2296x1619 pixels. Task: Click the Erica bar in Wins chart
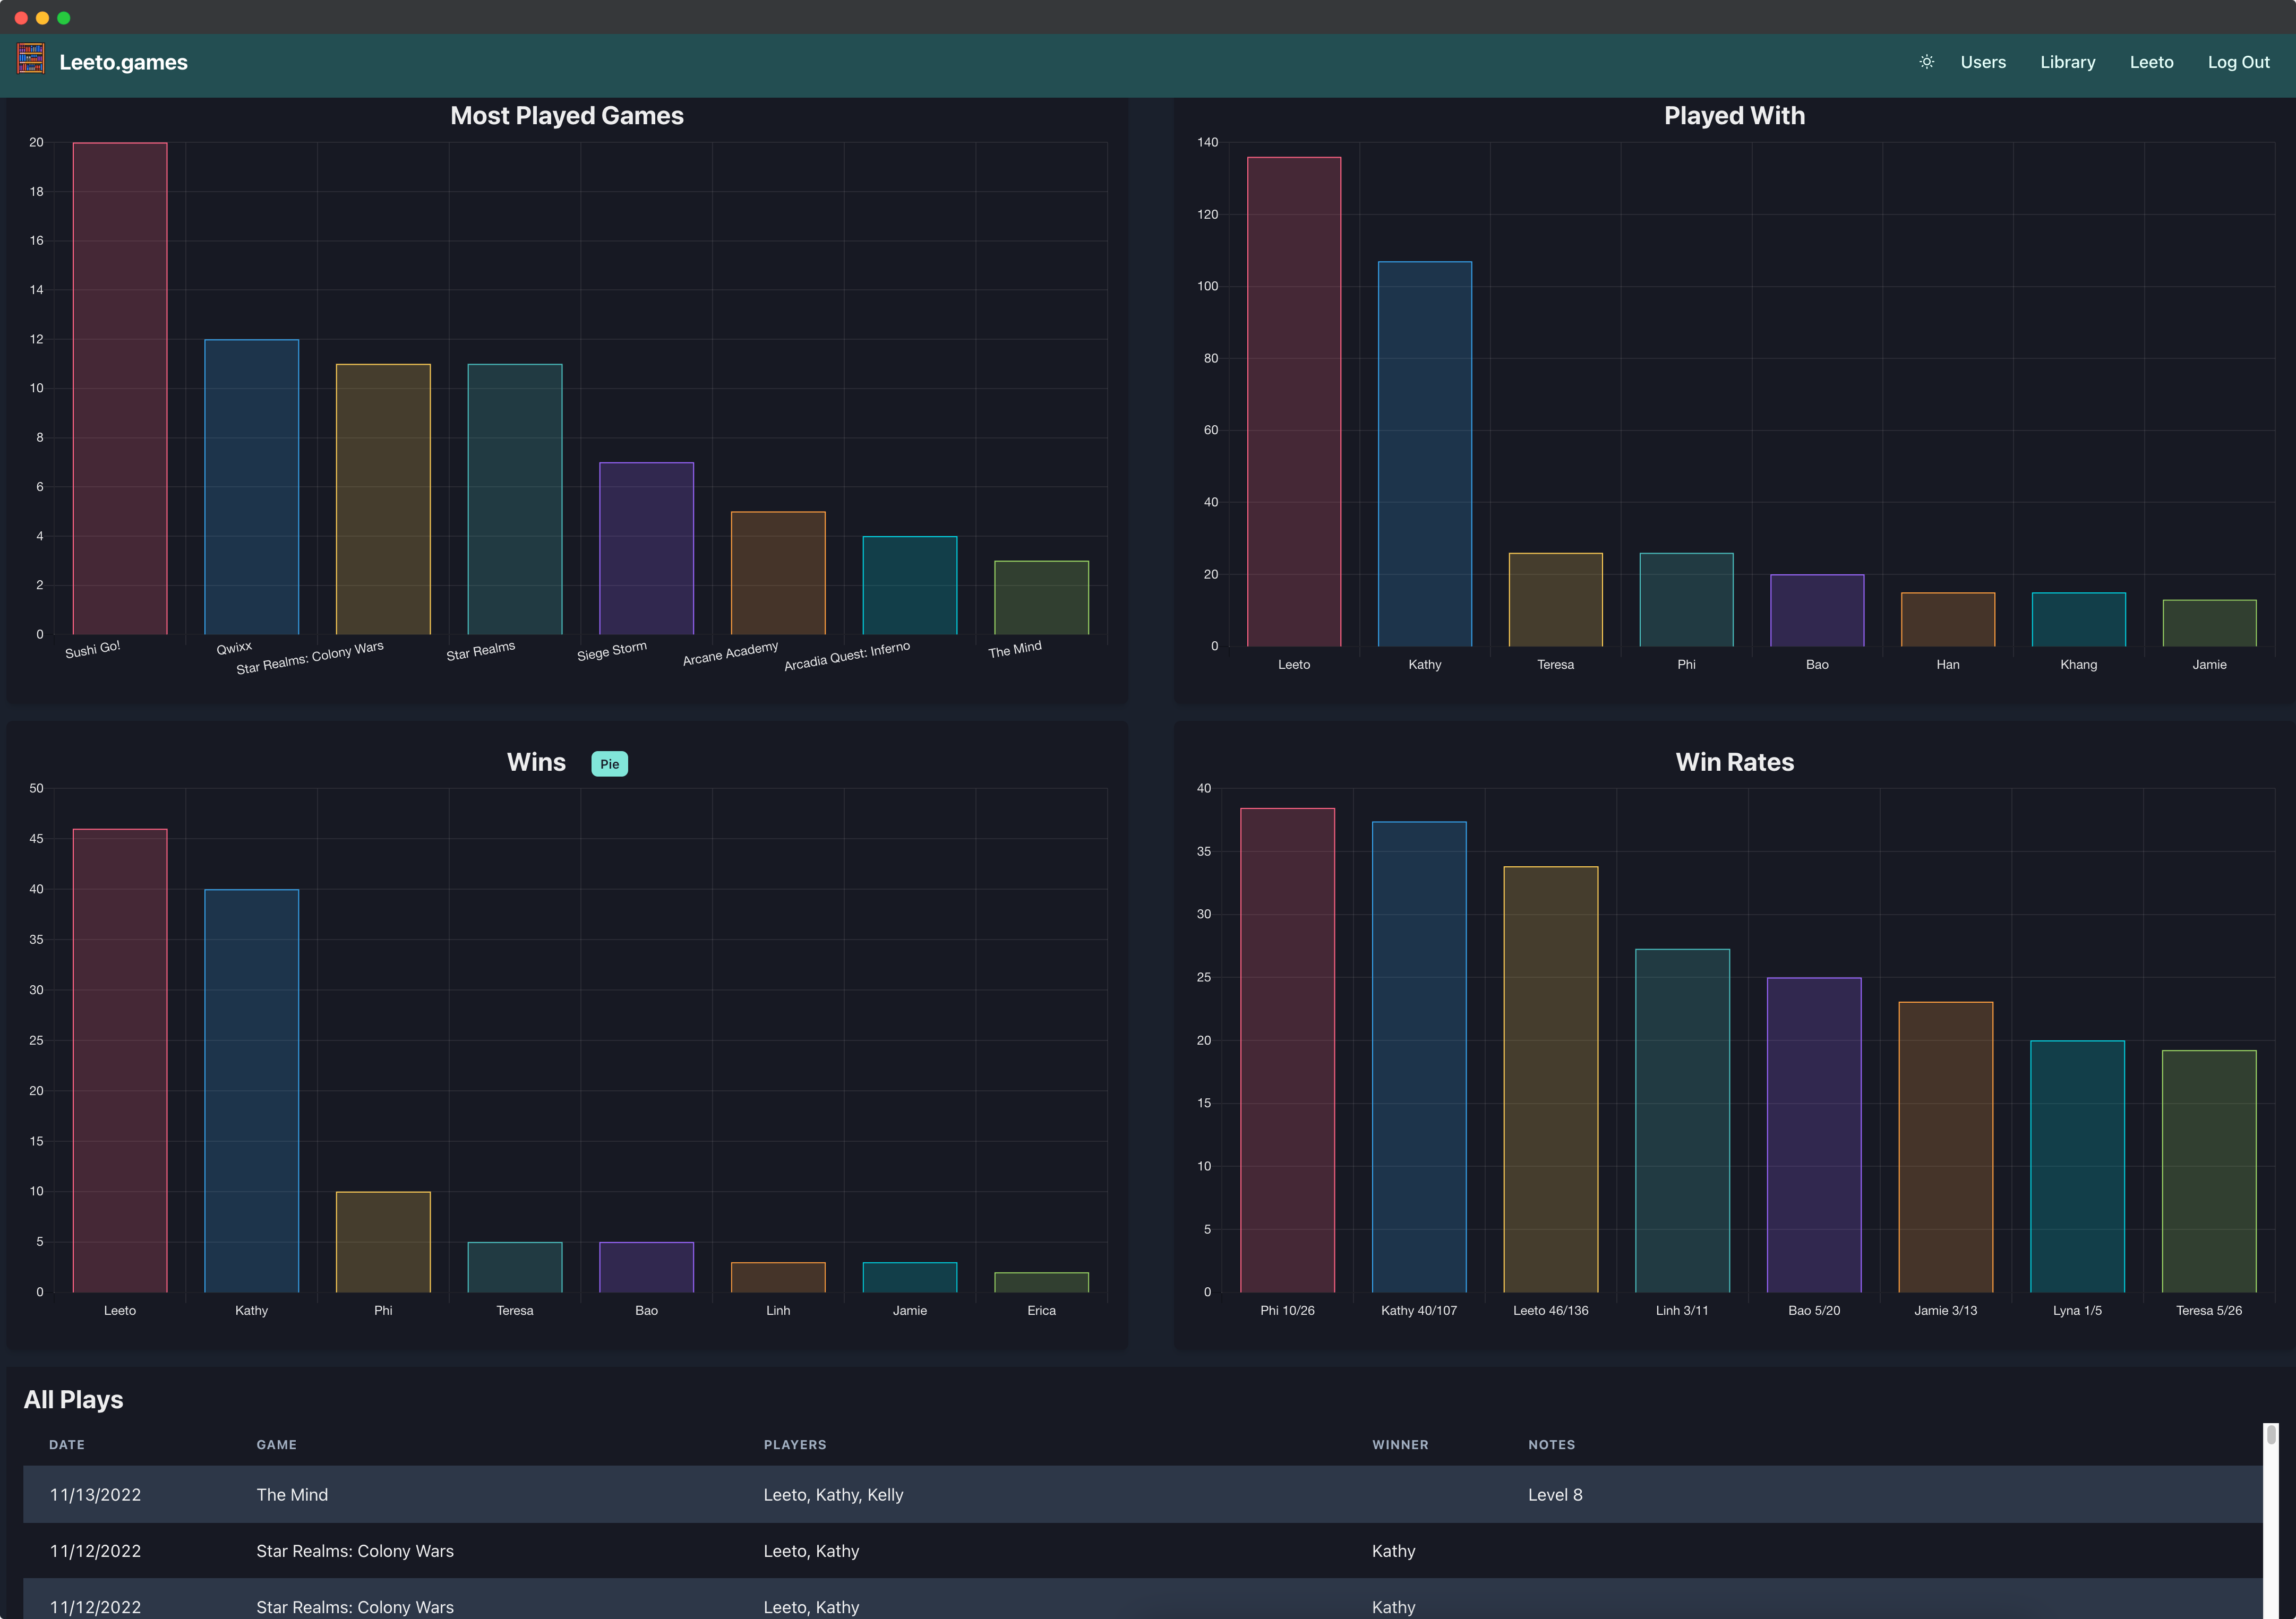1041,1282
